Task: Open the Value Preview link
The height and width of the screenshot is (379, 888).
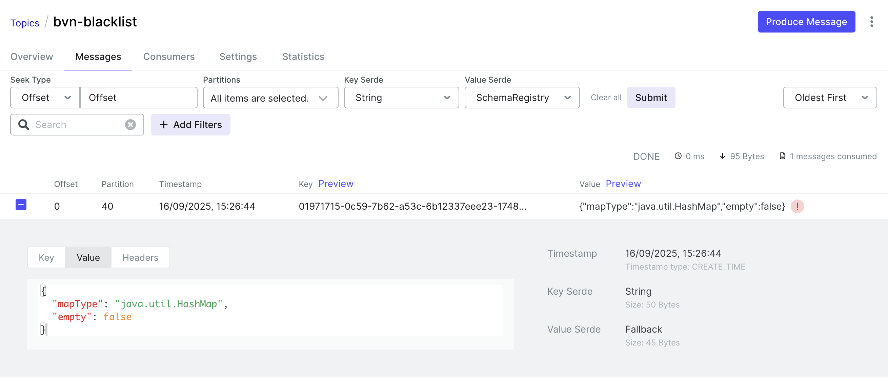Action: point(623,184)
